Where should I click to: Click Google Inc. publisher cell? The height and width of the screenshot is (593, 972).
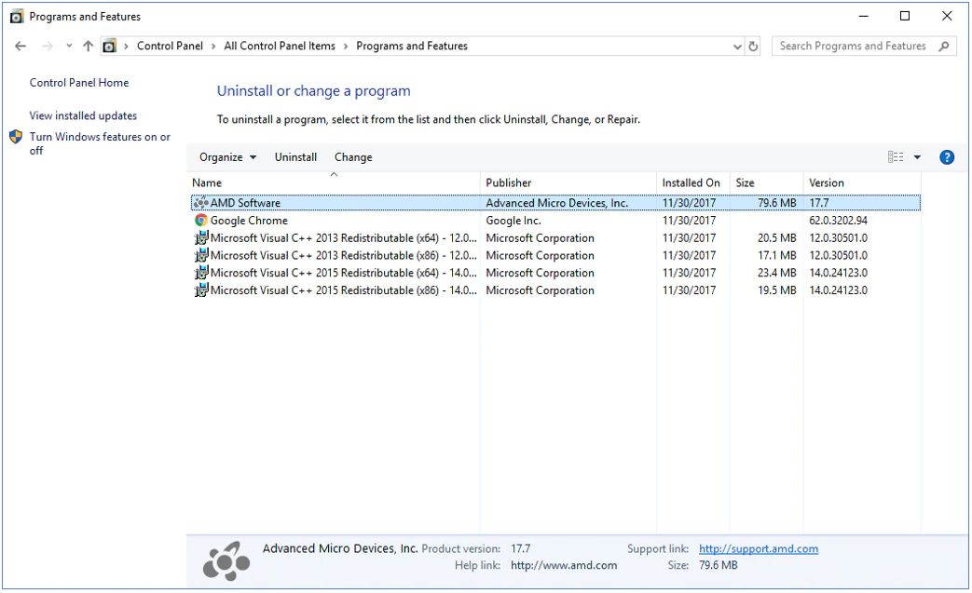(513, 221)
